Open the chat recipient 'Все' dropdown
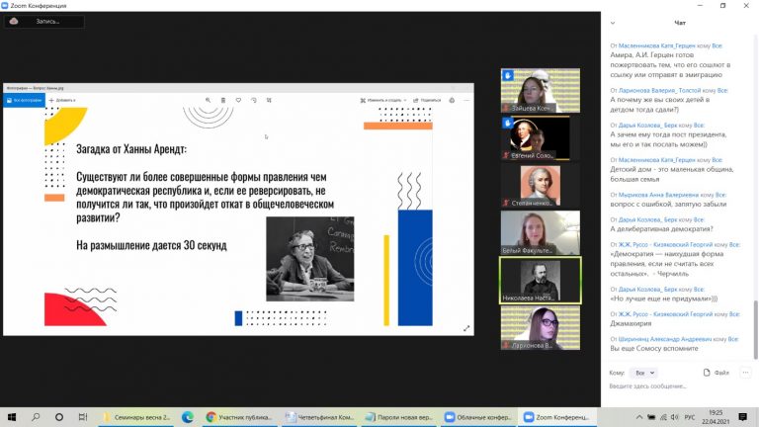759x427 pixels. pyautogui.click(x=644, y=373)
